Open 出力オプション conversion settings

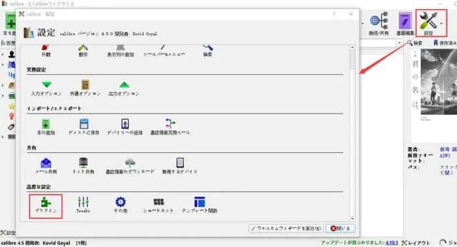pyautogui.click(x=124, y=88)
